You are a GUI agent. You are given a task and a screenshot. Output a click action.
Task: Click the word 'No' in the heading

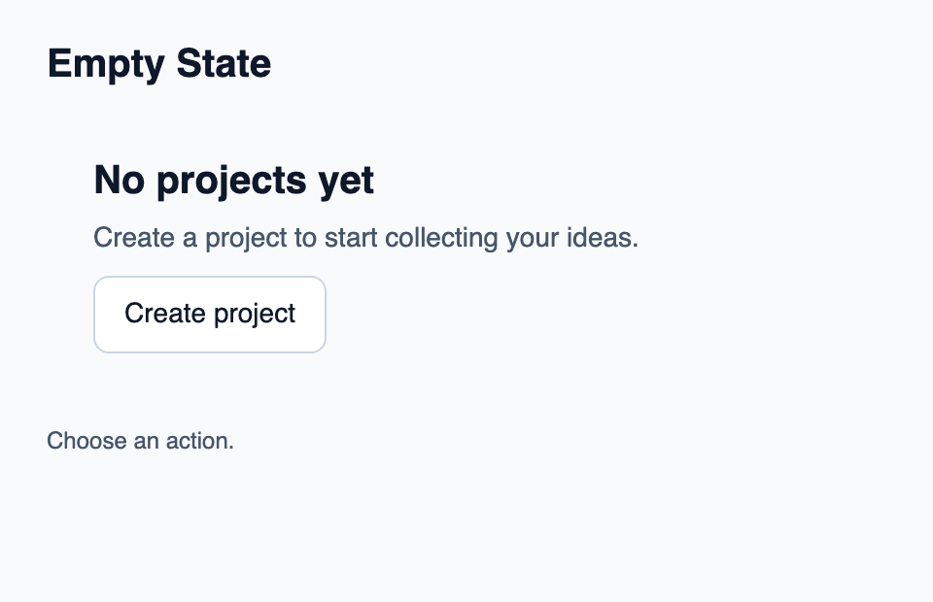click(119, 180)
